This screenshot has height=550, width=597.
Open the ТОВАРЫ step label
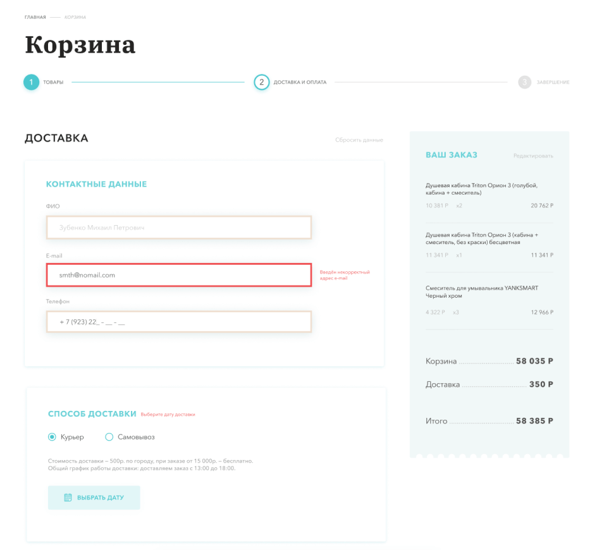click(53, 82)
